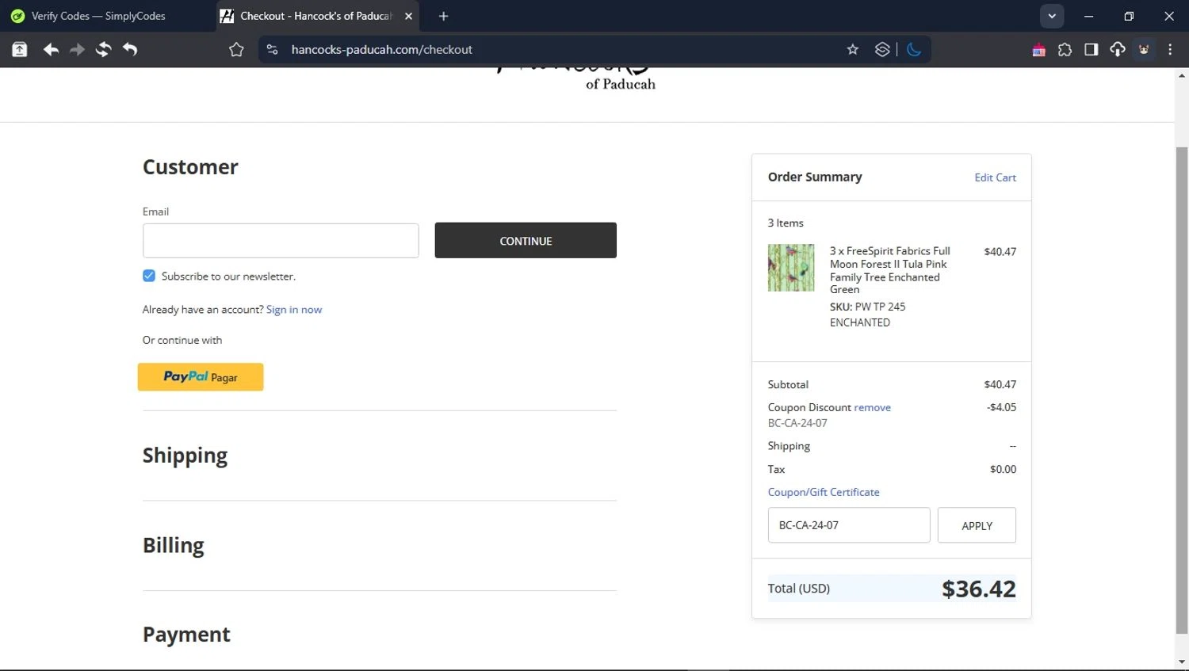
Task: Click the undo arrow icon in toolbar
Action: (x=130, y=50)
